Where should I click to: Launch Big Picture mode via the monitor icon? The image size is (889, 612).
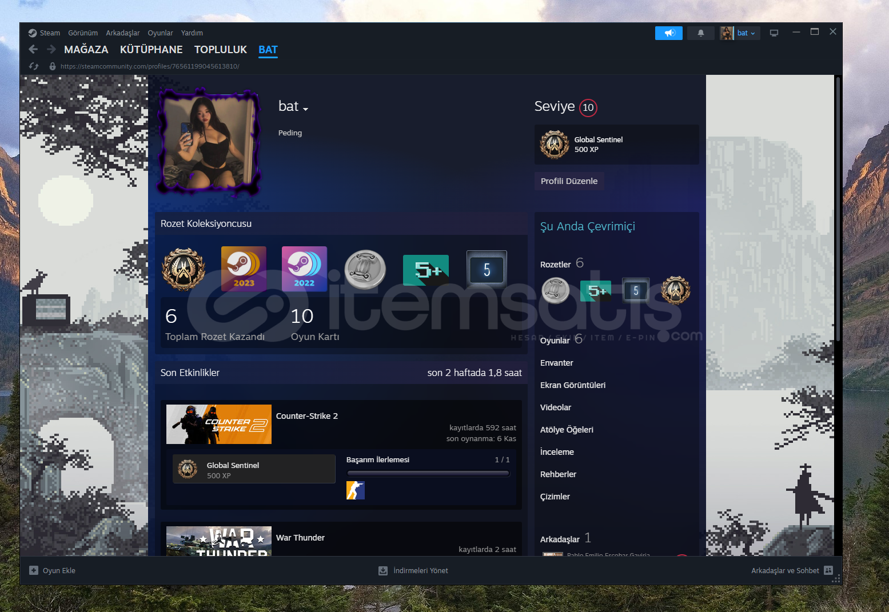coord(774,33)
